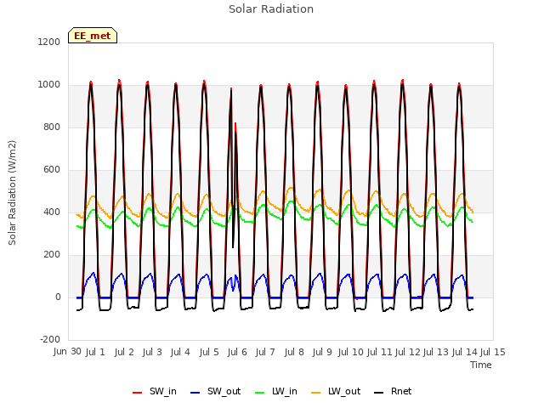Screen dimensions: 544x408
Task: Click the 1200 y-axis tick label
Action: click(x=49, y=42)
